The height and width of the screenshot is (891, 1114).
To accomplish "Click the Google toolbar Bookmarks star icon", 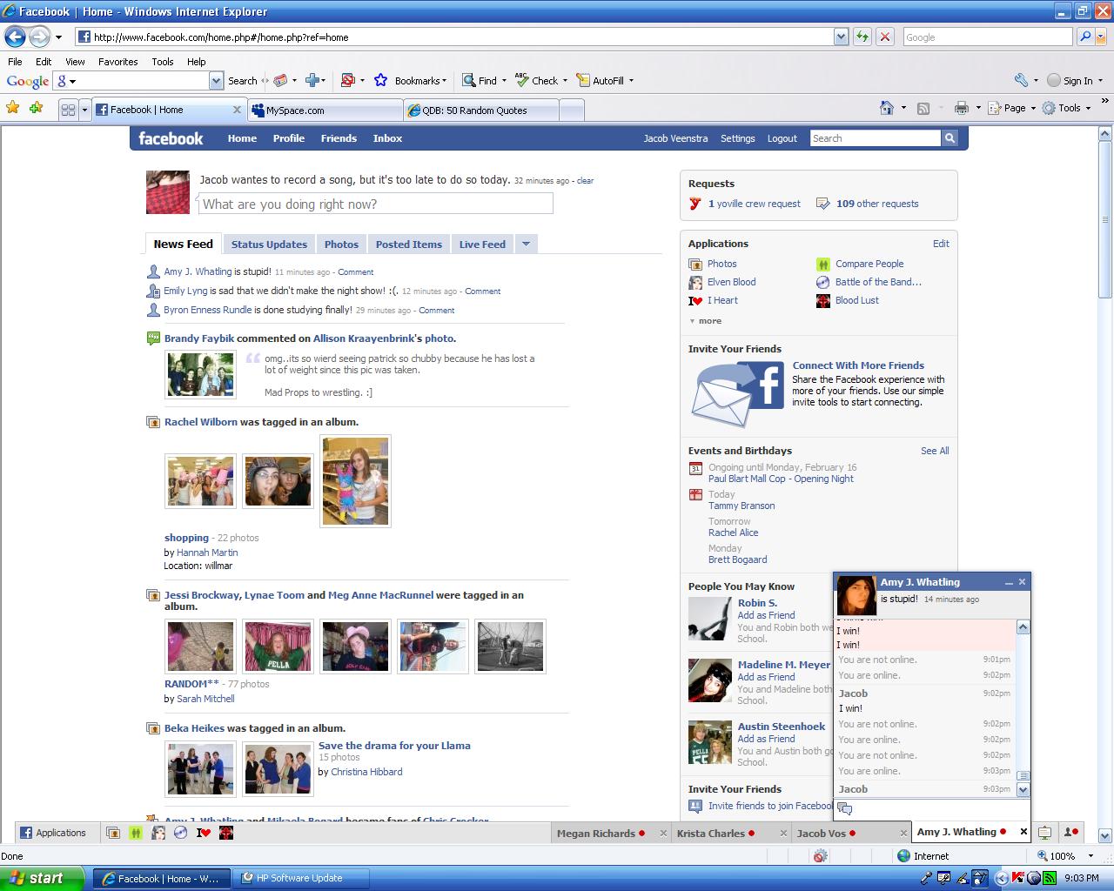I will [380, 80].
